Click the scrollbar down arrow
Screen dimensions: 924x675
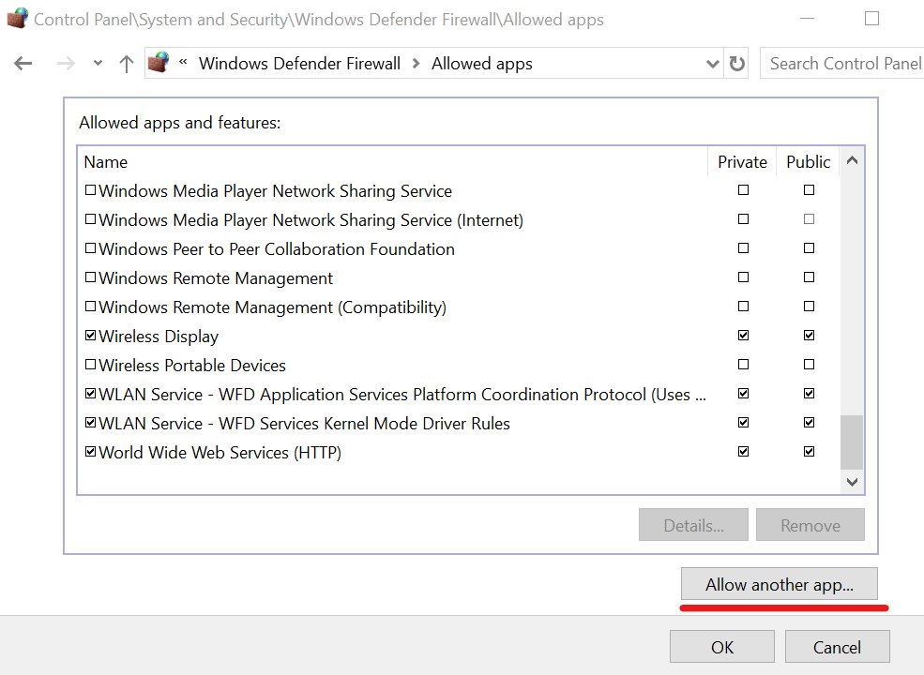click(x=852, y=481)
